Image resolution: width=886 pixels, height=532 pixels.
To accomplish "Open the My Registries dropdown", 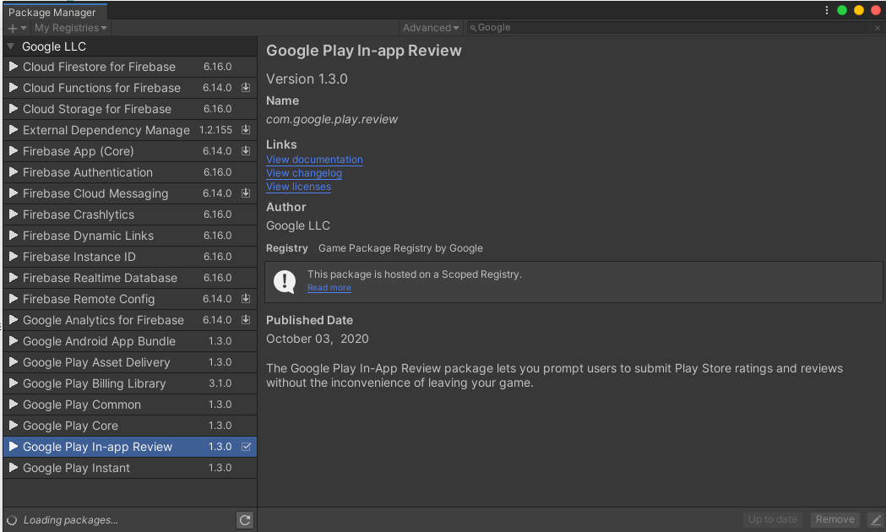I will (70, 28).
